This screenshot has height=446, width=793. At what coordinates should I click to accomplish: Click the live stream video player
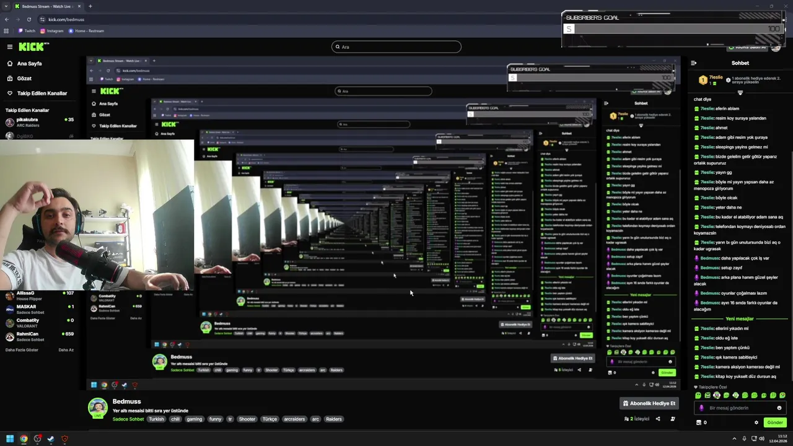point(383,224)
